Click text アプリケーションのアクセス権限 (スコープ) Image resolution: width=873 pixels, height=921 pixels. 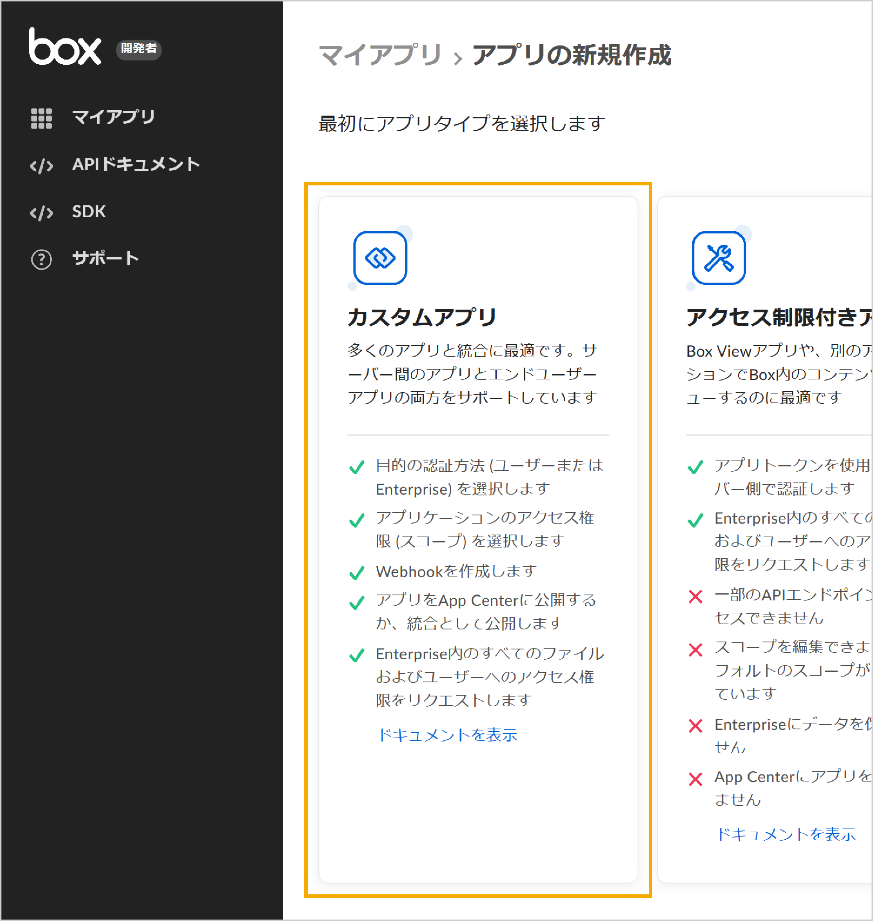[x=485, y=529]
